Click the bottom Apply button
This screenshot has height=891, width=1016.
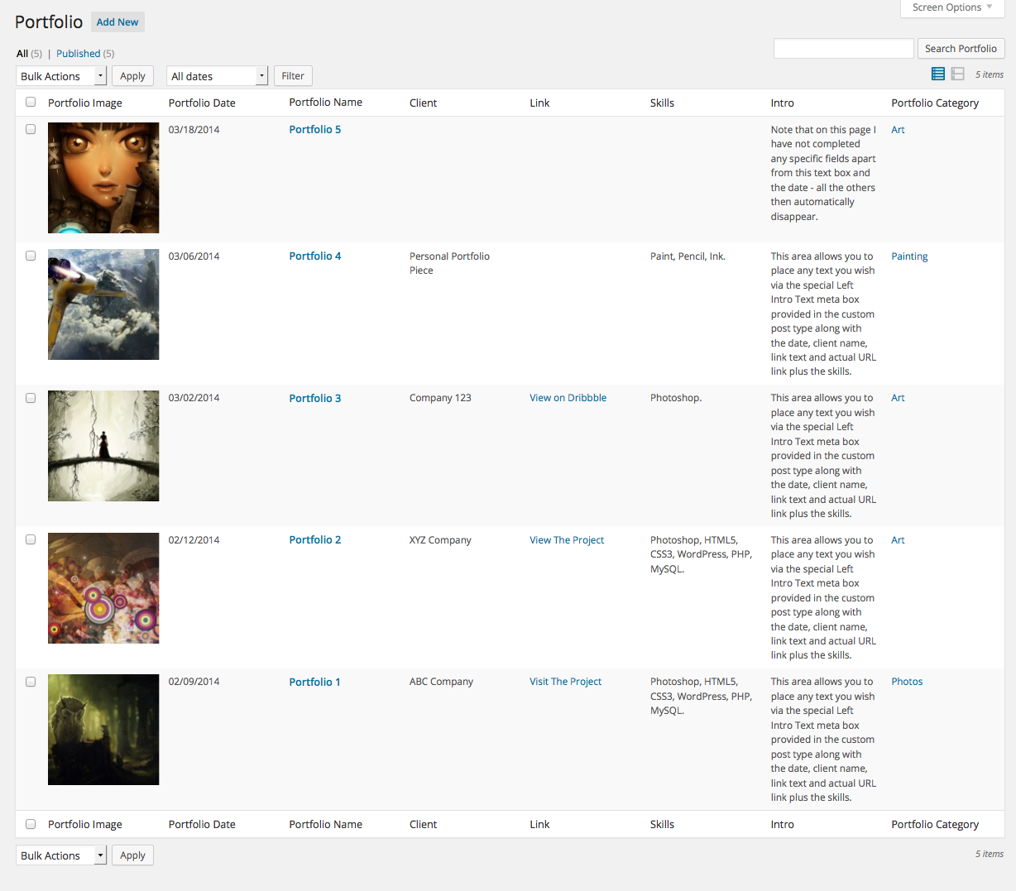[x=132, y=855]
